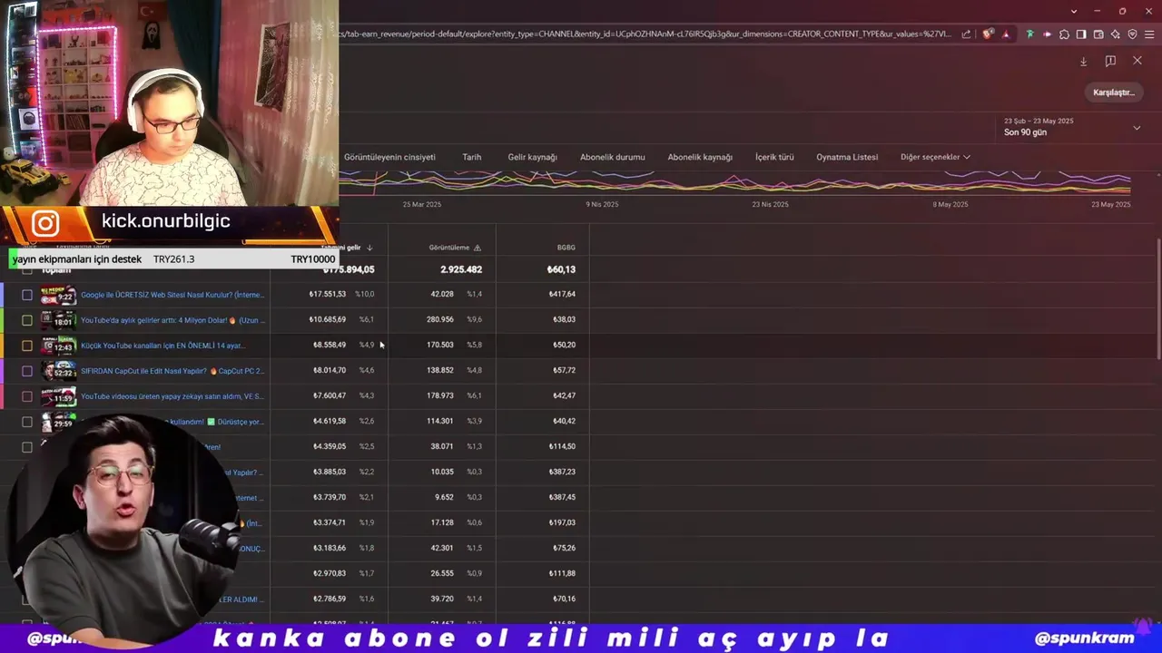Close the advanced analytics panel
The width and height of the screenshot is (1162, 653).
1137,61
